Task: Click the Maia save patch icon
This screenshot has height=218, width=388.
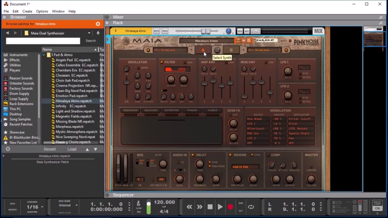Action: pyautogui.click(x=249, y=41)
